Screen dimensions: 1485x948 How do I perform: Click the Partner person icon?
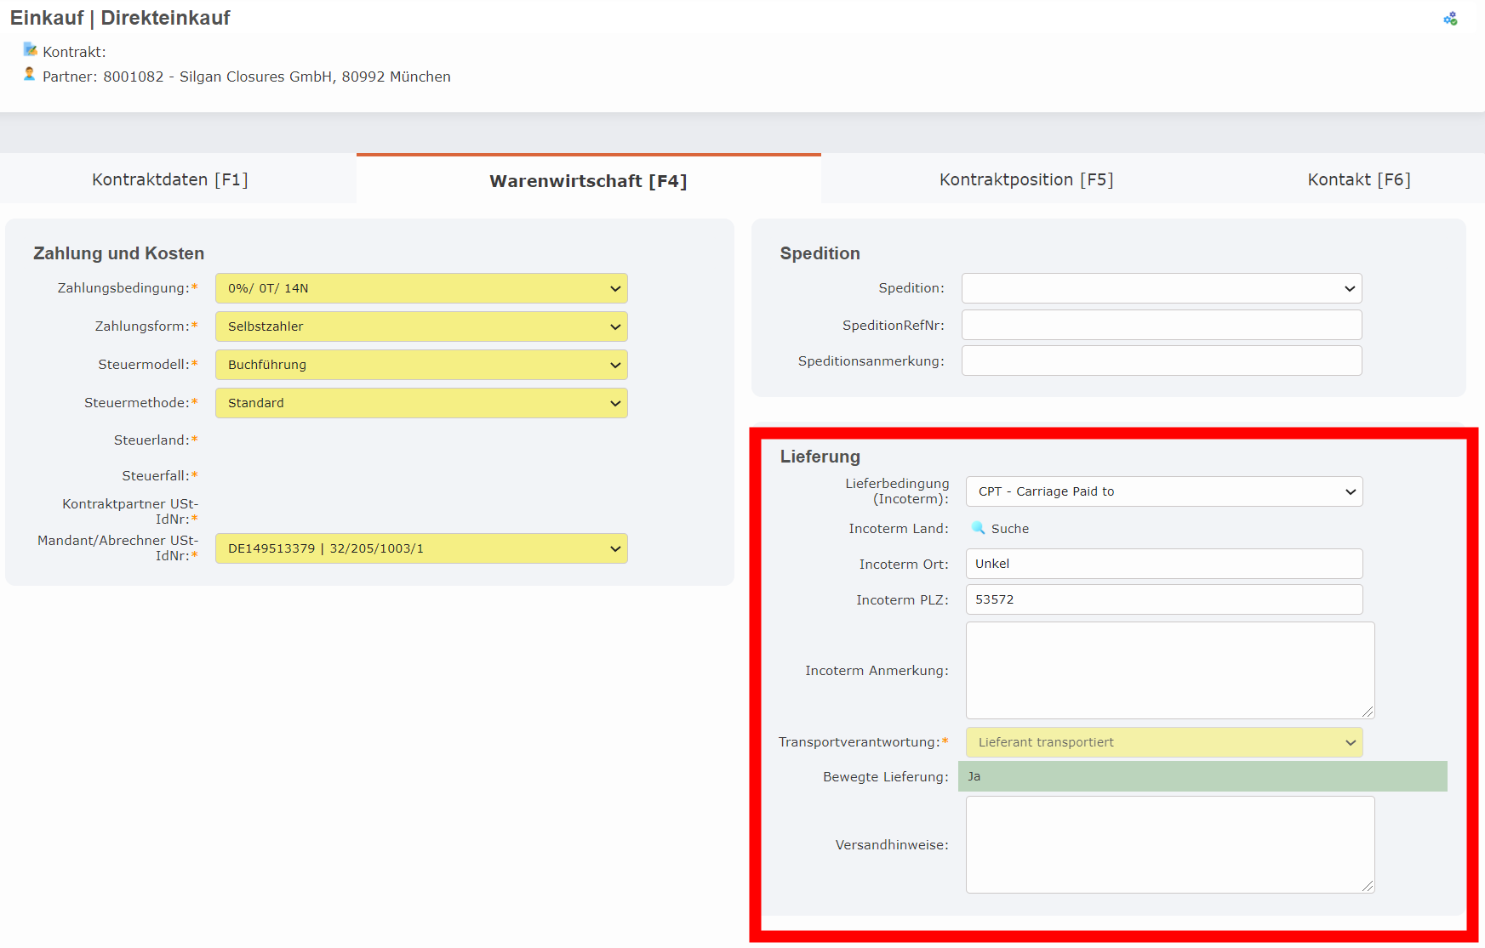[x=29, y=75]
